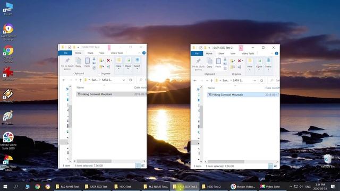Click Properties checkmark in SATA SSD Test 2 title bar
Screen dimensions: 340x191
pyautogui.click(x=201, y=47)
